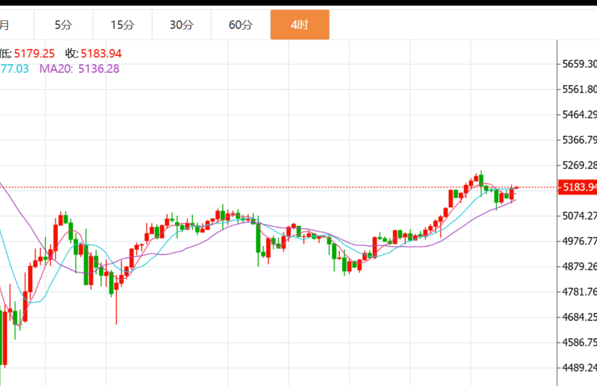This screenshot has width=597, height=386.
Task: Open the 30分 interval tab
Action: tap(181, 25)
